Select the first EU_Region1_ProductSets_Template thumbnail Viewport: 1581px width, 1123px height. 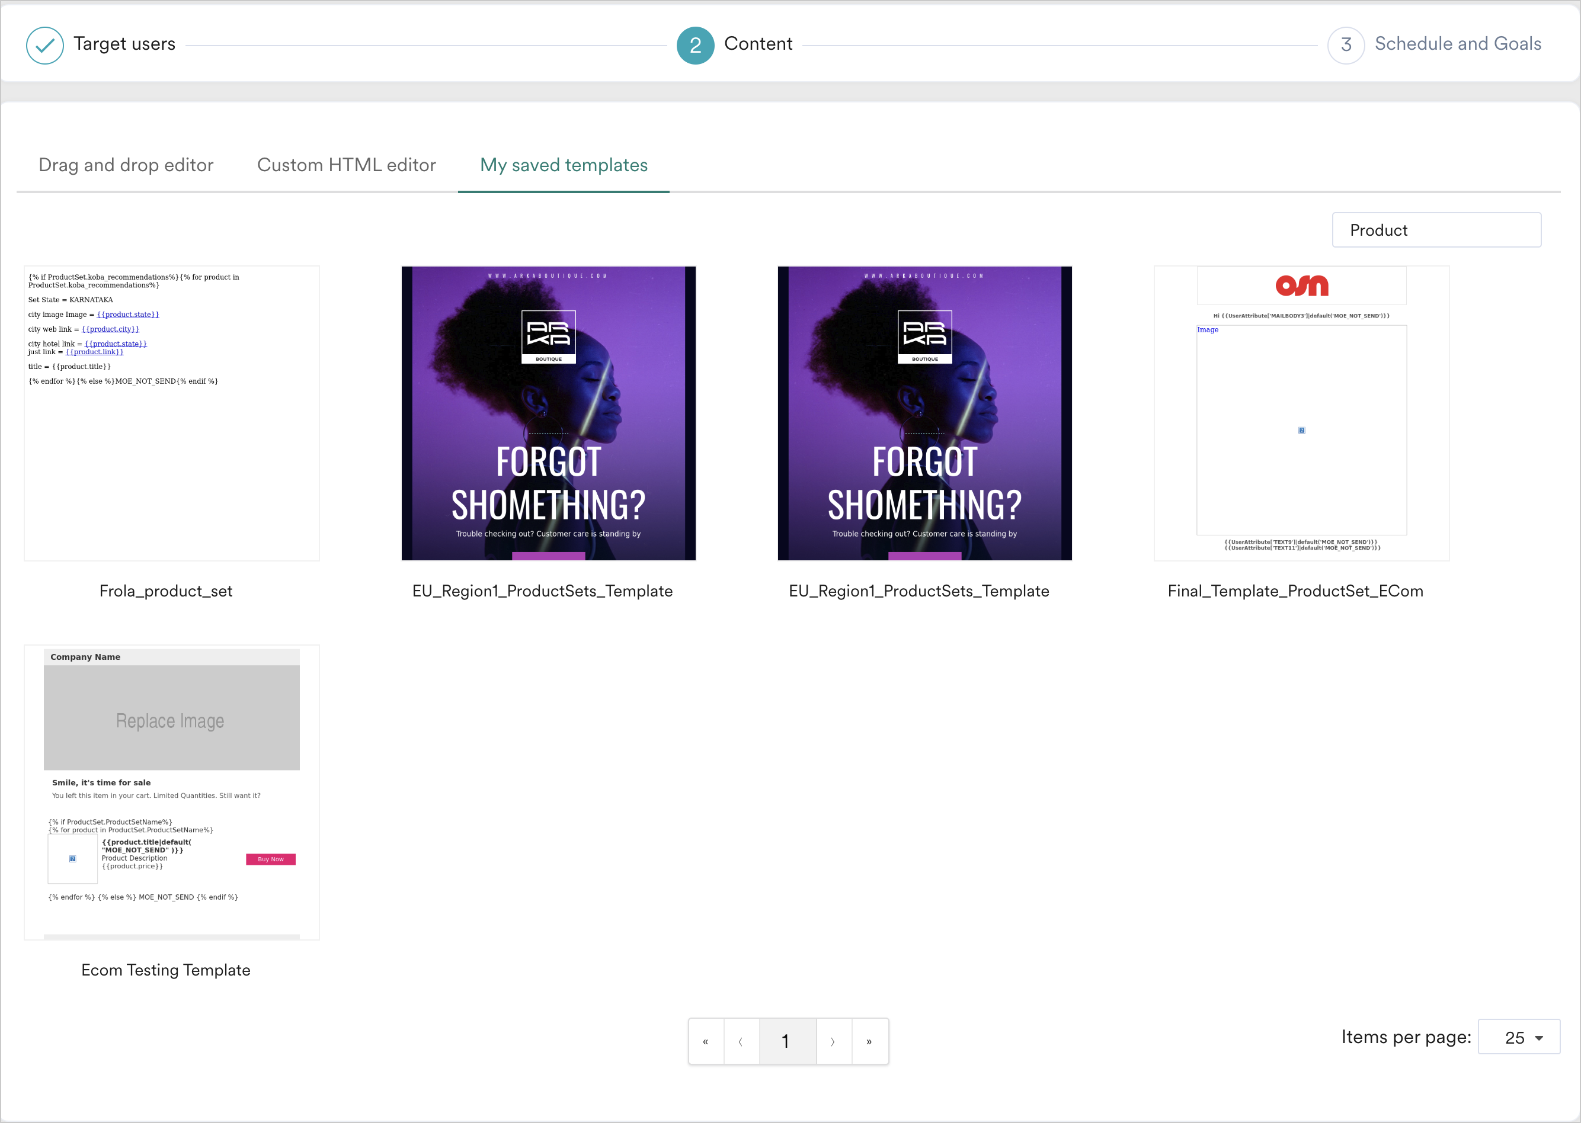coord(548,413)
